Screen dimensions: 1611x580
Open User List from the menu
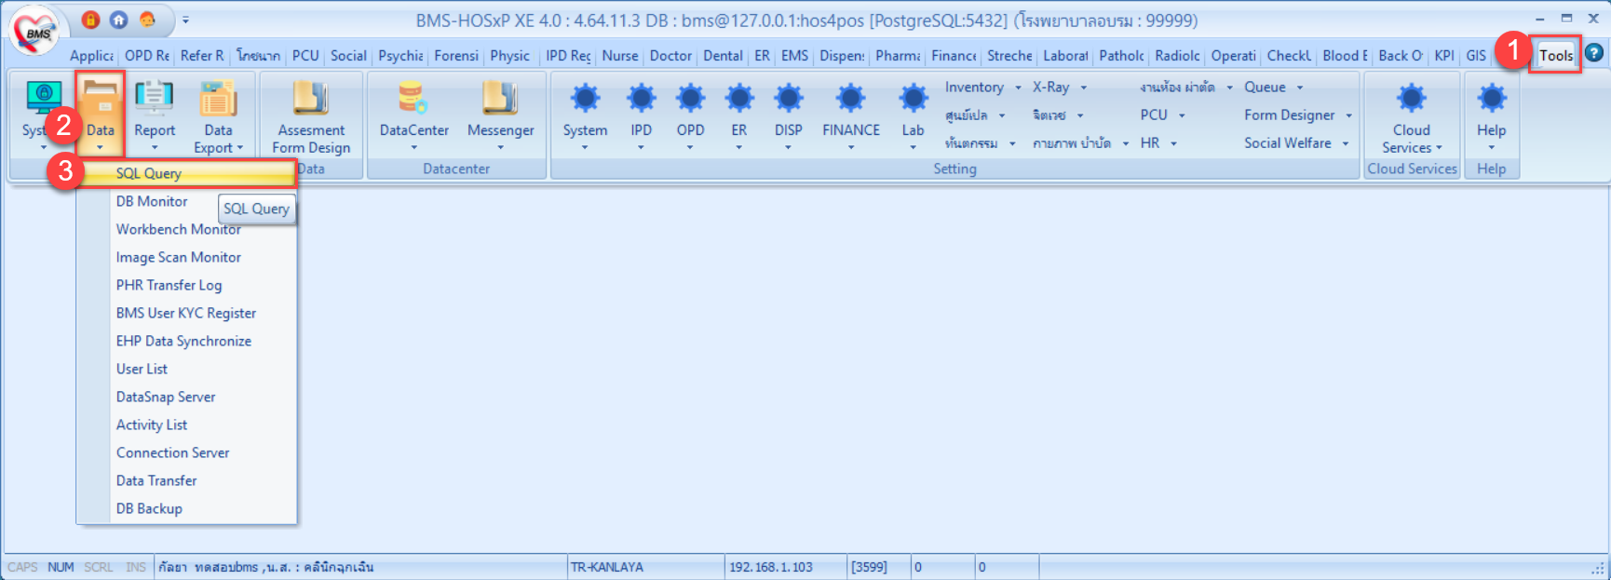(187, 369)
